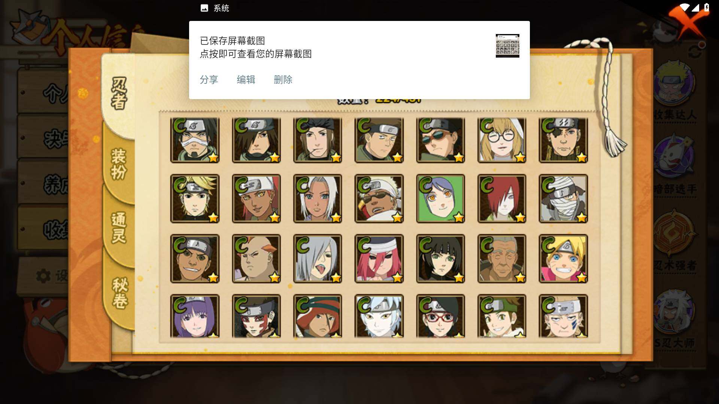Pick the red-glasses Sarada ninja portrait
719x404 pixels.
tap(440, 316)
